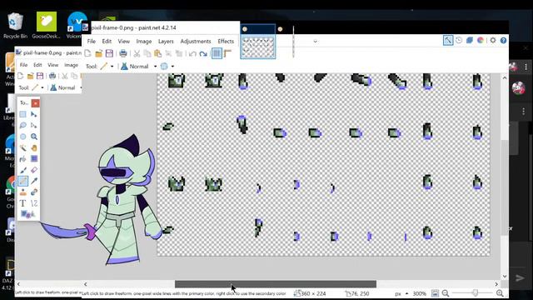This screenshot has width=533, height=300.
Task: Select the Shapes tool
Action: (27, 214)
